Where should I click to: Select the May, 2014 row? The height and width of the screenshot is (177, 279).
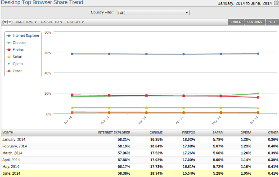[140, 167]
